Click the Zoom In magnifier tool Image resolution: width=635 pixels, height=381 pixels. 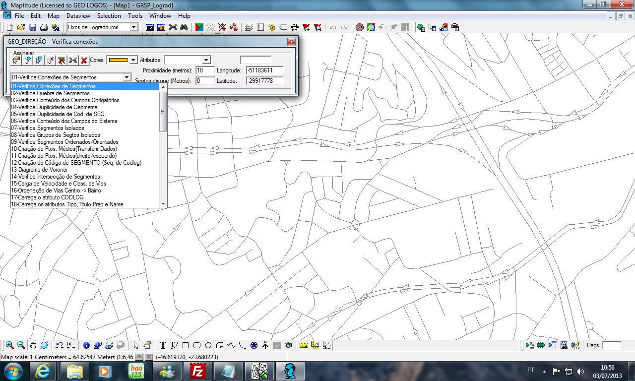click(9, 345)
